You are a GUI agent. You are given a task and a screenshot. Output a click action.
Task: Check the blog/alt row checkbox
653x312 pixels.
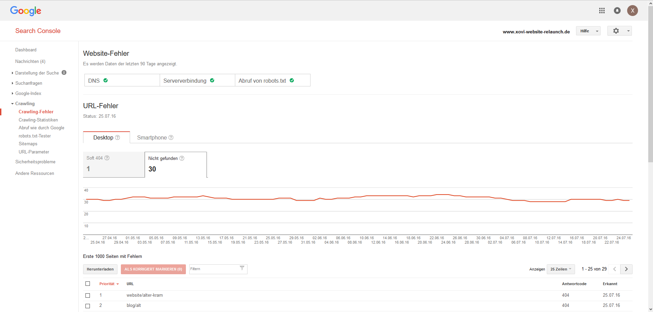[88, 306]
